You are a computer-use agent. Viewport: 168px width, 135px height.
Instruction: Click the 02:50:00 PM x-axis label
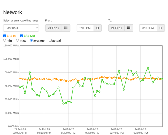coord(140,133)
